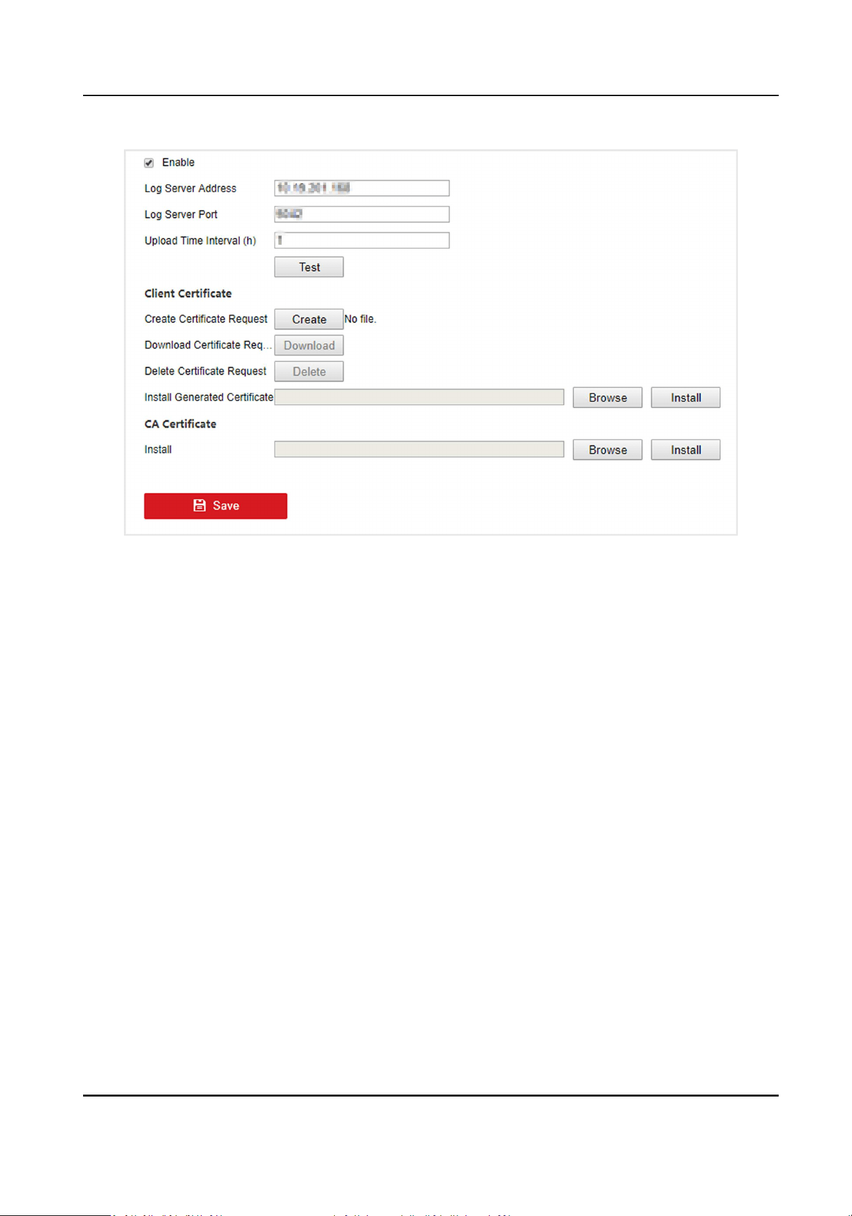Click the "No file." status text
Image resolution: width=852 pixels, height=1216 pixels.
tap(360, 319)
